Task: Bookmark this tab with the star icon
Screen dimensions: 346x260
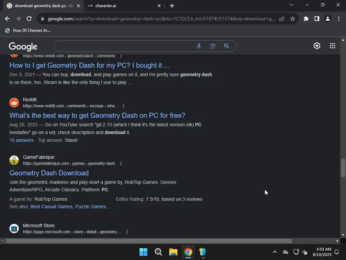Action: click(293, 19)
